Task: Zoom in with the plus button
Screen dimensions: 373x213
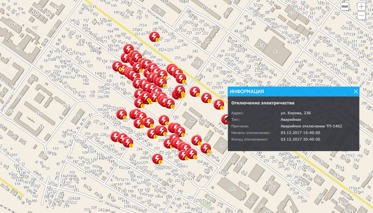Action: click(361, 6)
